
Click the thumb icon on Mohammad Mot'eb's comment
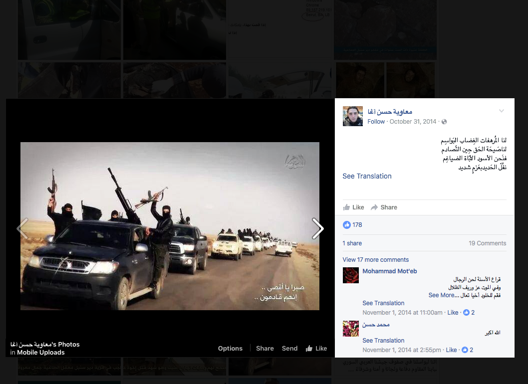point(465,312)
